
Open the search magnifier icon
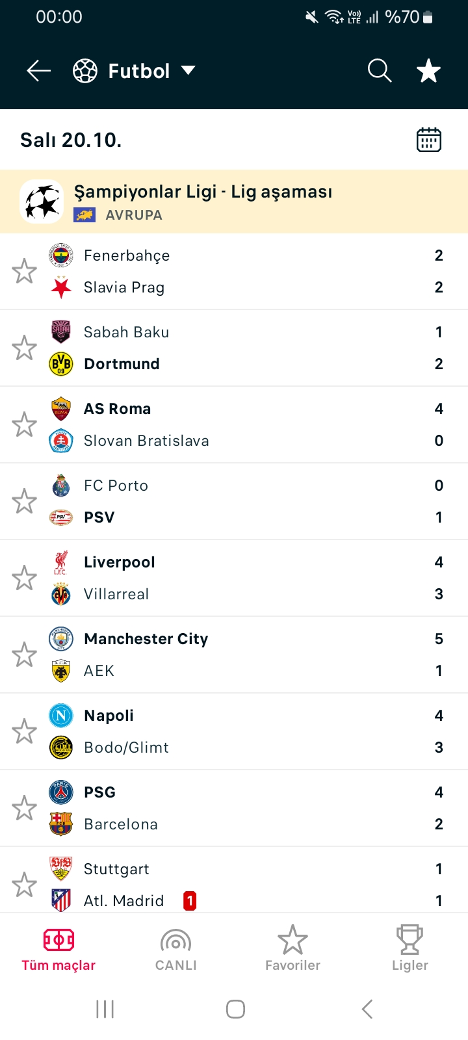coord(380,71)
